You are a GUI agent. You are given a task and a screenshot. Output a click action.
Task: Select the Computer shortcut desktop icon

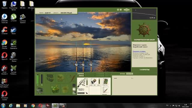coord(13,5)
